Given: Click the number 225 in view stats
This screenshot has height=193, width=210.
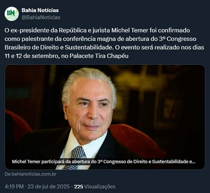Looking at the screenshot, I should pos(78,187).
